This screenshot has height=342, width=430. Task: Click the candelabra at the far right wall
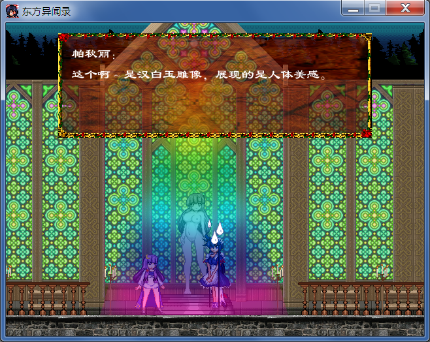coord(382,272)
